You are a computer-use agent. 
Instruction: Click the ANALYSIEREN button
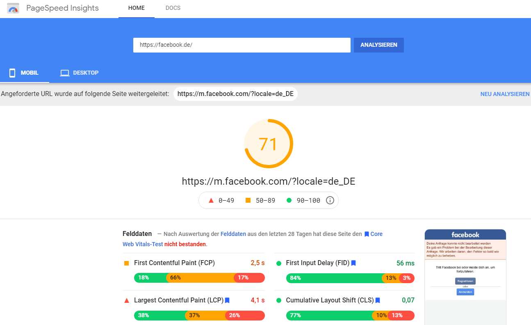(379, 45)
